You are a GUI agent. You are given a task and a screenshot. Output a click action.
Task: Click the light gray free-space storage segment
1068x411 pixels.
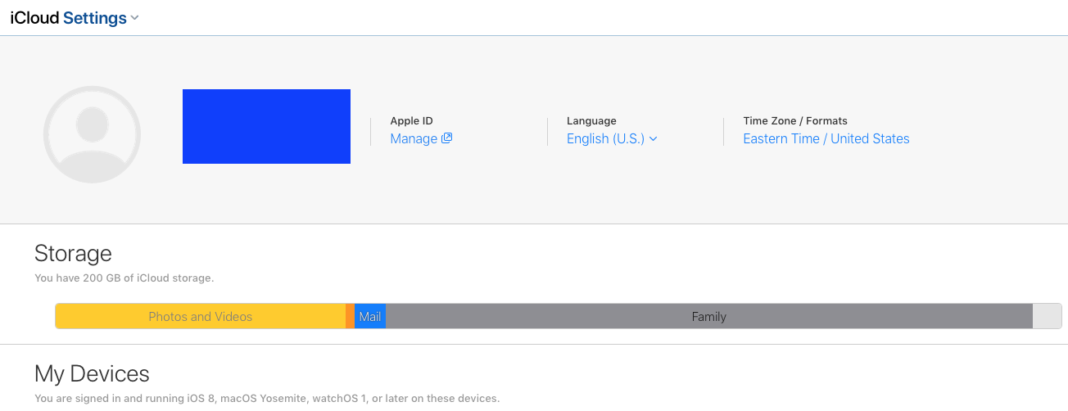(1047, 317)
